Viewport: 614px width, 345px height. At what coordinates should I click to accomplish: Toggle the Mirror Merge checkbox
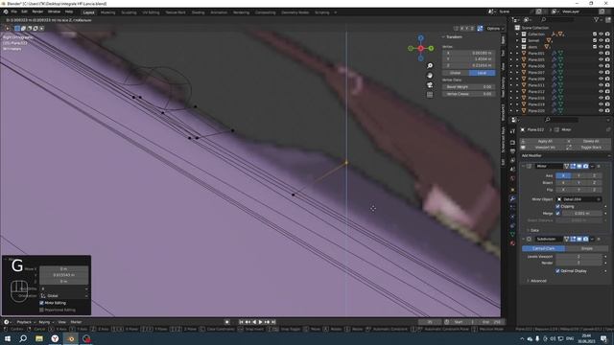(557, 213)
